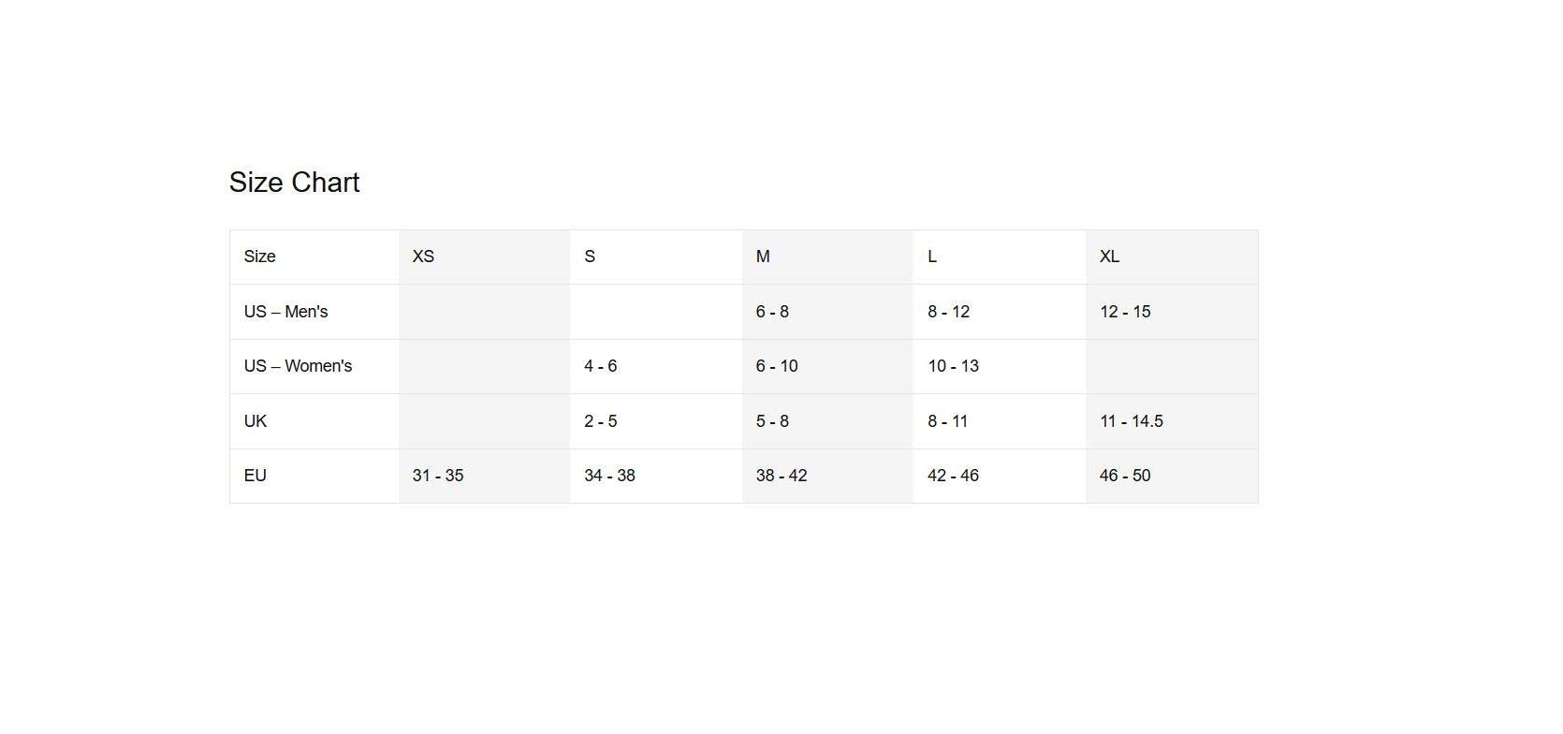Click the men's XL value 12 - 15
Image resolution: width=1563 pixels, height=734 pixels.
(x=1125, y=312)
